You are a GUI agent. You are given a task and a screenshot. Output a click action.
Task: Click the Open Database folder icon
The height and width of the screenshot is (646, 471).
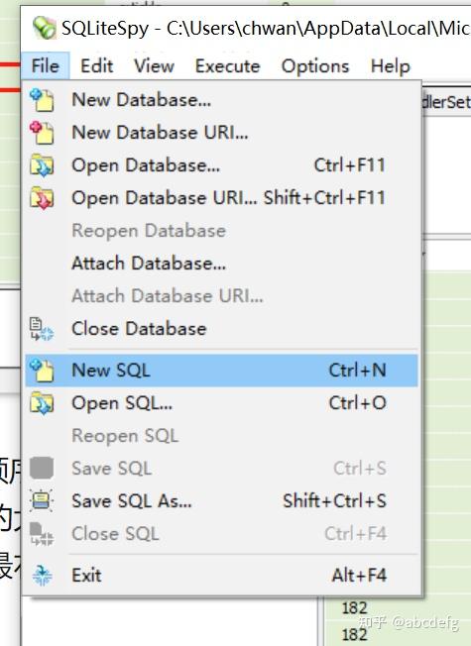pyautogui.click(x=42, y=165)
